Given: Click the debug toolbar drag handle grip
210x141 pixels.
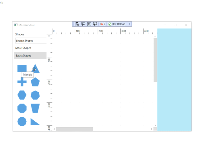Looking at the screenshot, I should [73, 24].
